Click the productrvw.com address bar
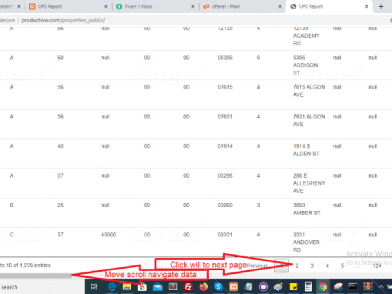The image size is (392, 294). tap(63, 20)
